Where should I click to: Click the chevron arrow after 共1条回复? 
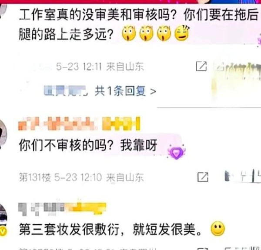coord(153,91)
